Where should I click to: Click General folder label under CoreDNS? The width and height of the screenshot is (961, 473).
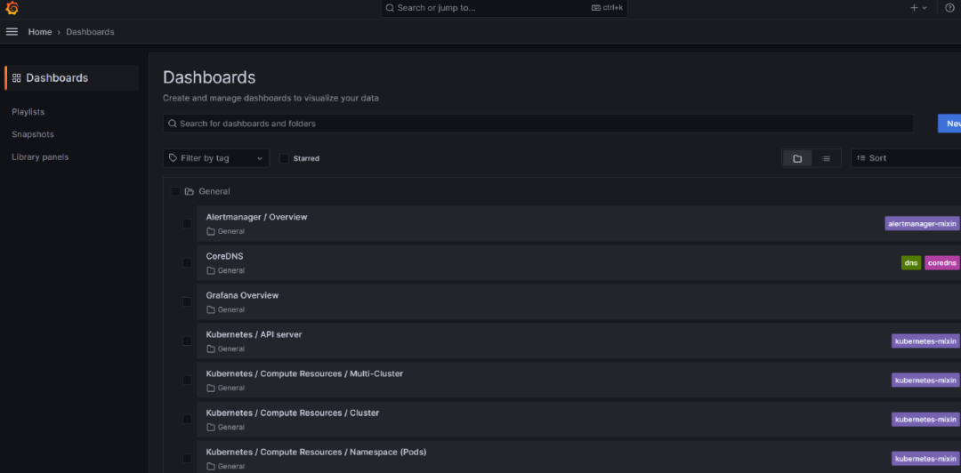[x=226, y=271]
